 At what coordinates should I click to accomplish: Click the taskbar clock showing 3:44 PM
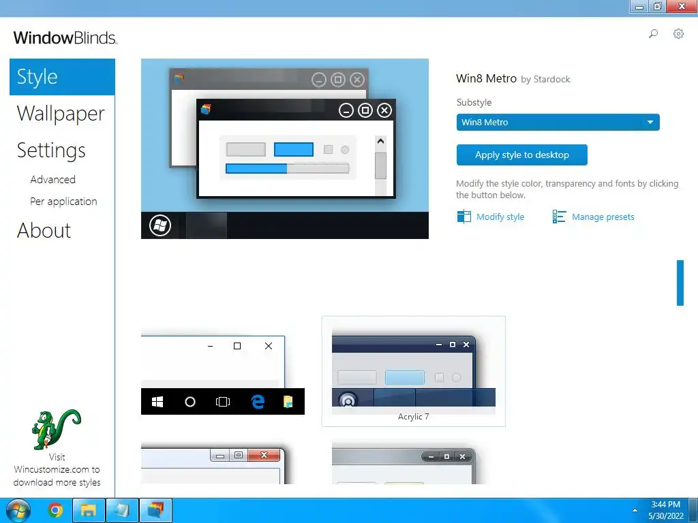(x=665, y=510)
